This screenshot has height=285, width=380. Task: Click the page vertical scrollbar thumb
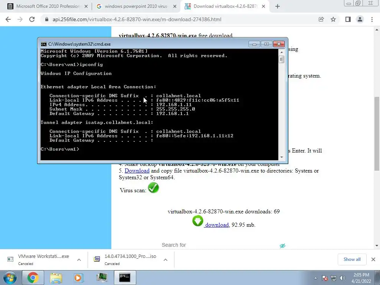[377, 133]
